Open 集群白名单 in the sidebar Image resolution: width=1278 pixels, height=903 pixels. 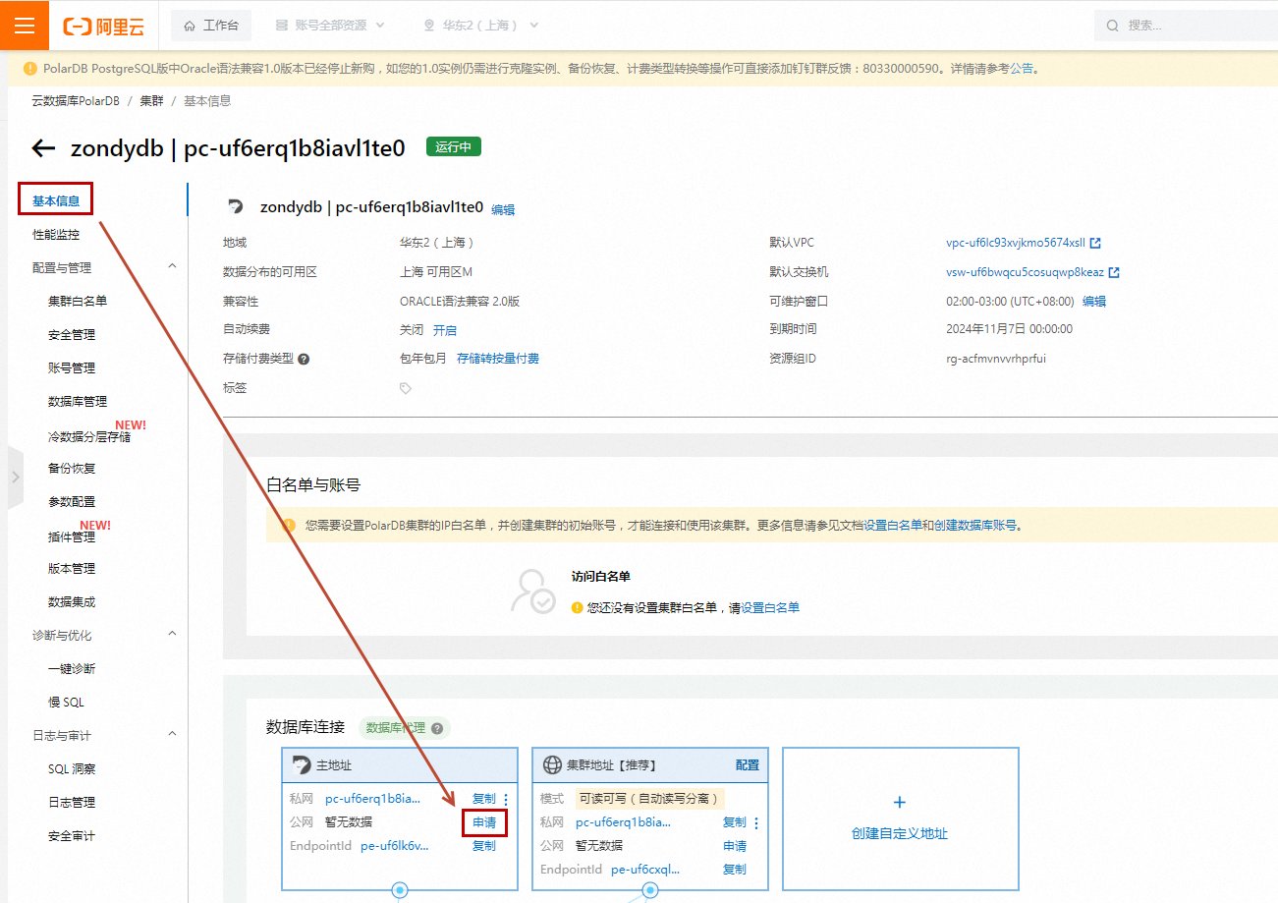78,302
